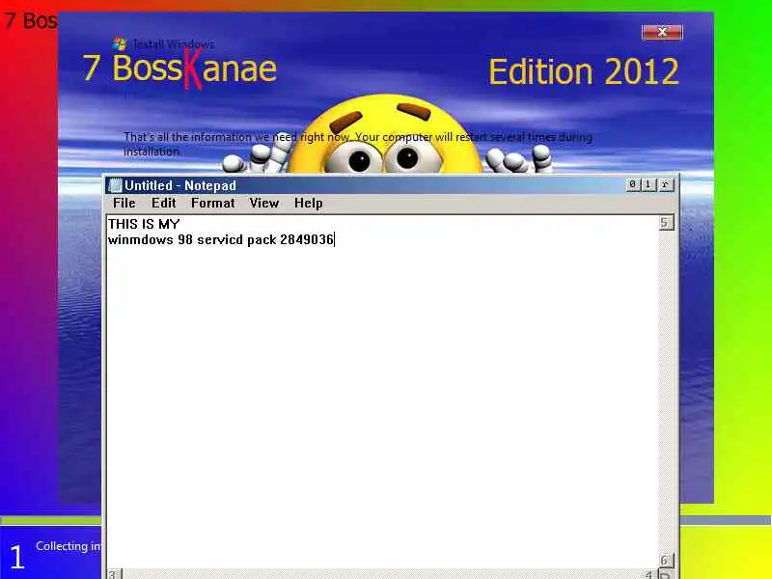Screen dimensions: 772x579
Task: Click the 'Edition 2012' installer heading
Action: tap(584, 71)
